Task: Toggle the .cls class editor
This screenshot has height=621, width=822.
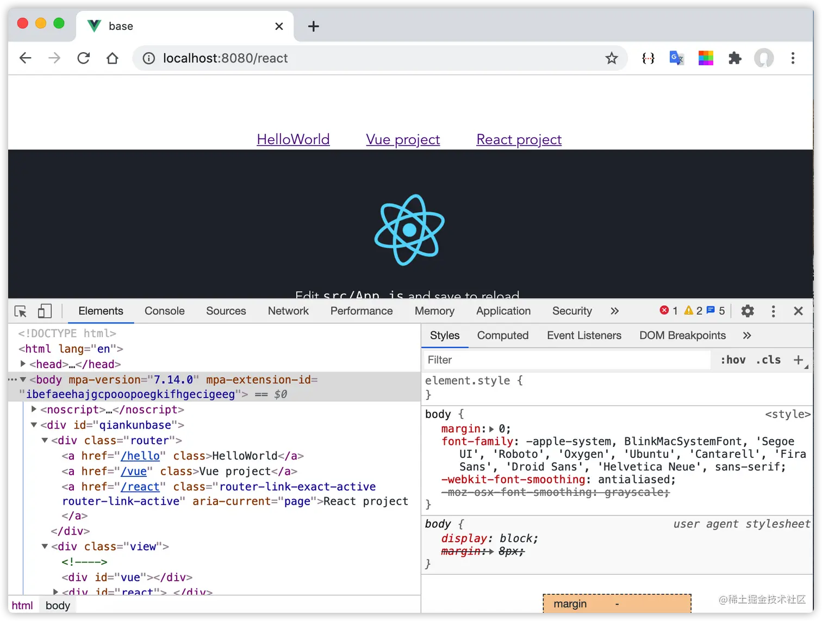Action: point(768,360)
